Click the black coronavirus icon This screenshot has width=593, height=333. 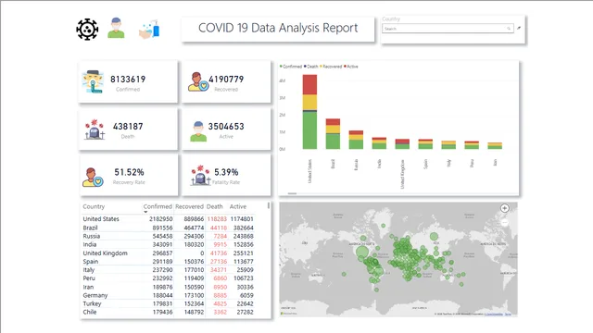click(87, 29)
